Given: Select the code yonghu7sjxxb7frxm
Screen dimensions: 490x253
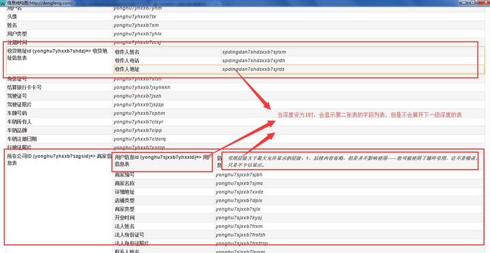Looking at the screenshot, I should click(239, 226).
